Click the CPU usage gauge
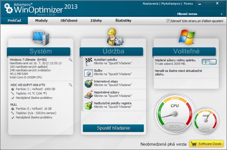 click(174, 113)
